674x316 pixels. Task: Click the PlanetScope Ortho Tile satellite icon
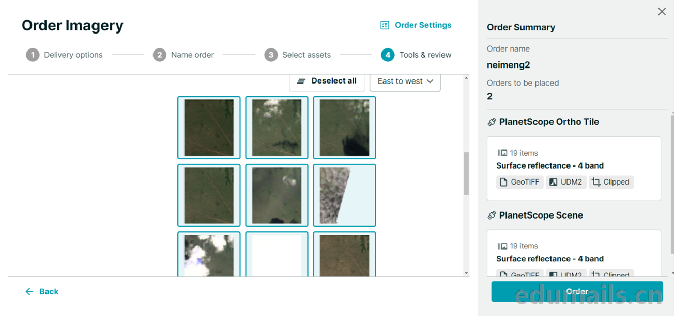pyautogui.click(x=492, y=122)
